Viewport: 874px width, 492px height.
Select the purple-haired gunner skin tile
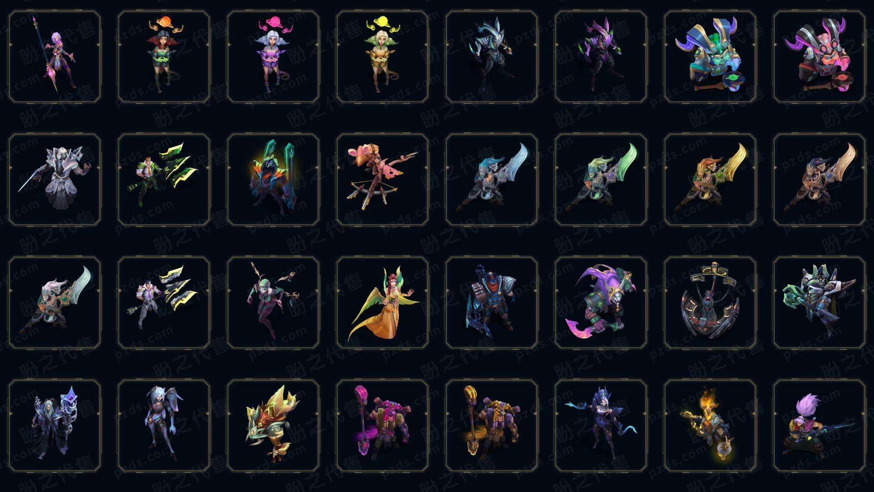(x=819, y=425)
